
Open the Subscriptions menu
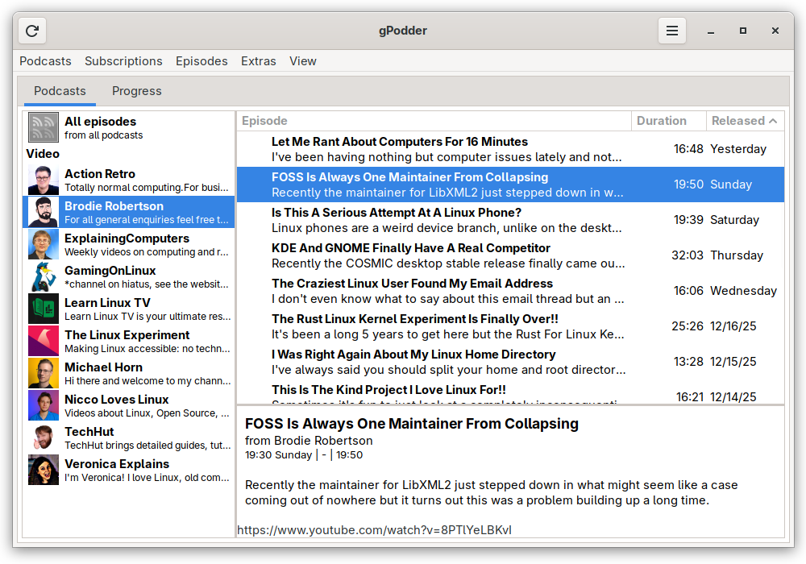tap(123, 61)
